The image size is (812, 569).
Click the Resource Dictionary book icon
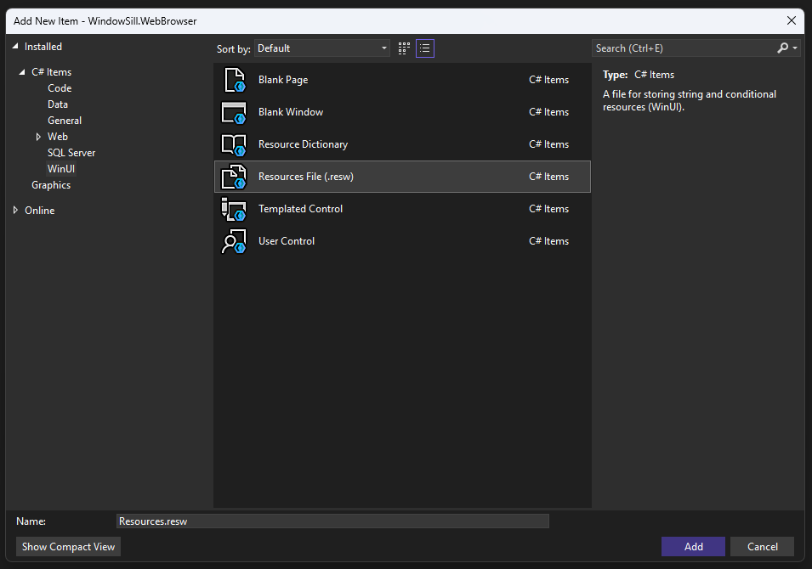click(x=234, y=145)
